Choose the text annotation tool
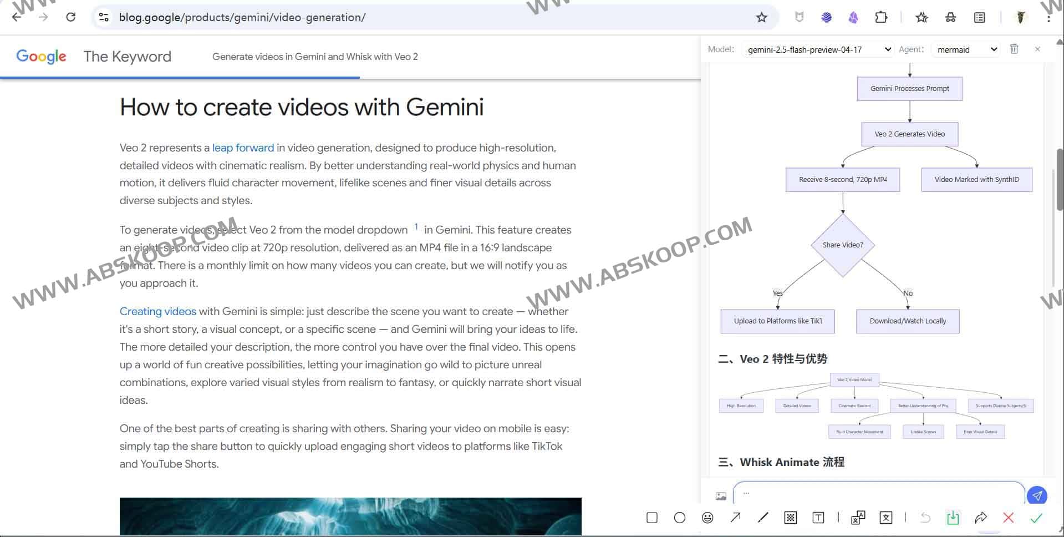The width and height of the screenshot is (1064, 537). point(818,518)
